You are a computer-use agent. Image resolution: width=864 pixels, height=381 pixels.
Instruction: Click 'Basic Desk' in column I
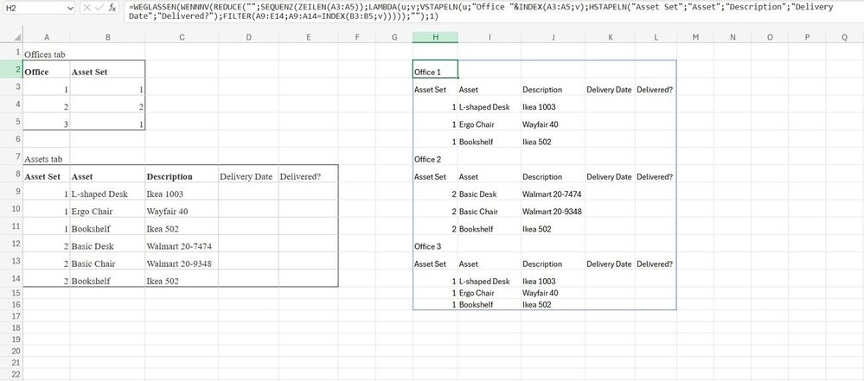click(x=490, y=192)
